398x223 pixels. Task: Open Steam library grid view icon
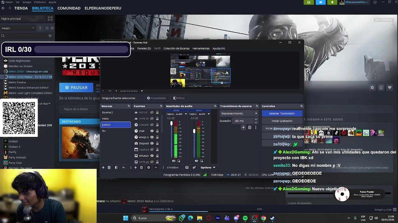[50, 19]
